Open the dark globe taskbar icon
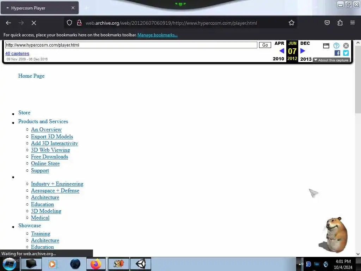361x271 pixels. [x=75, y=264]
